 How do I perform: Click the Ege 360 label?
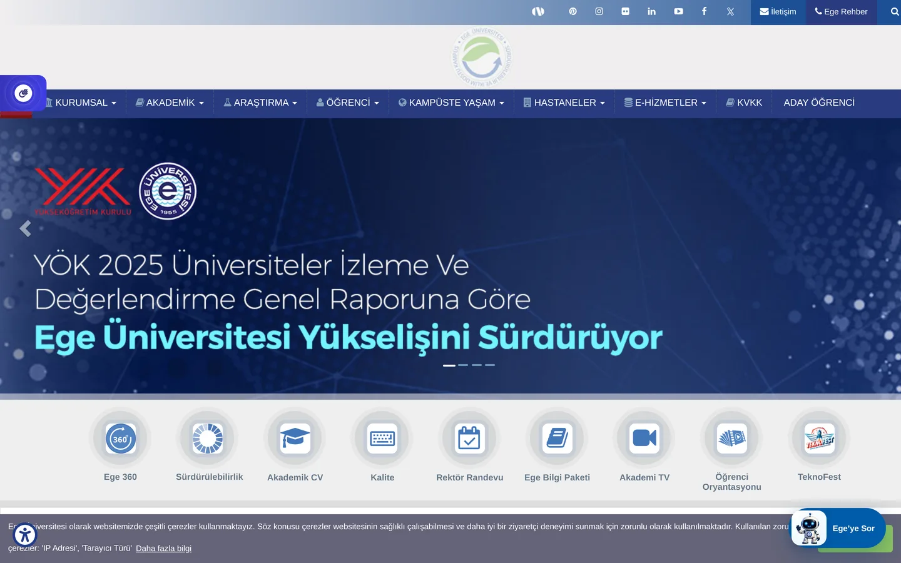[x=120, y=477]
